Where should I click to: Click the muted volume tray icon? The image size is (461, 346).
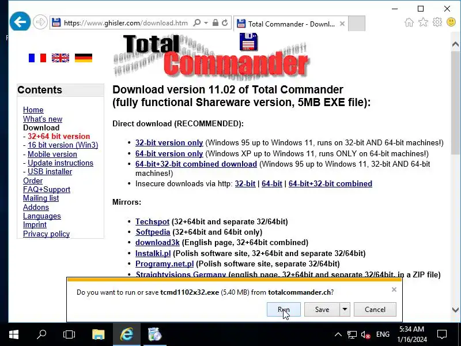tap(366, 335)
